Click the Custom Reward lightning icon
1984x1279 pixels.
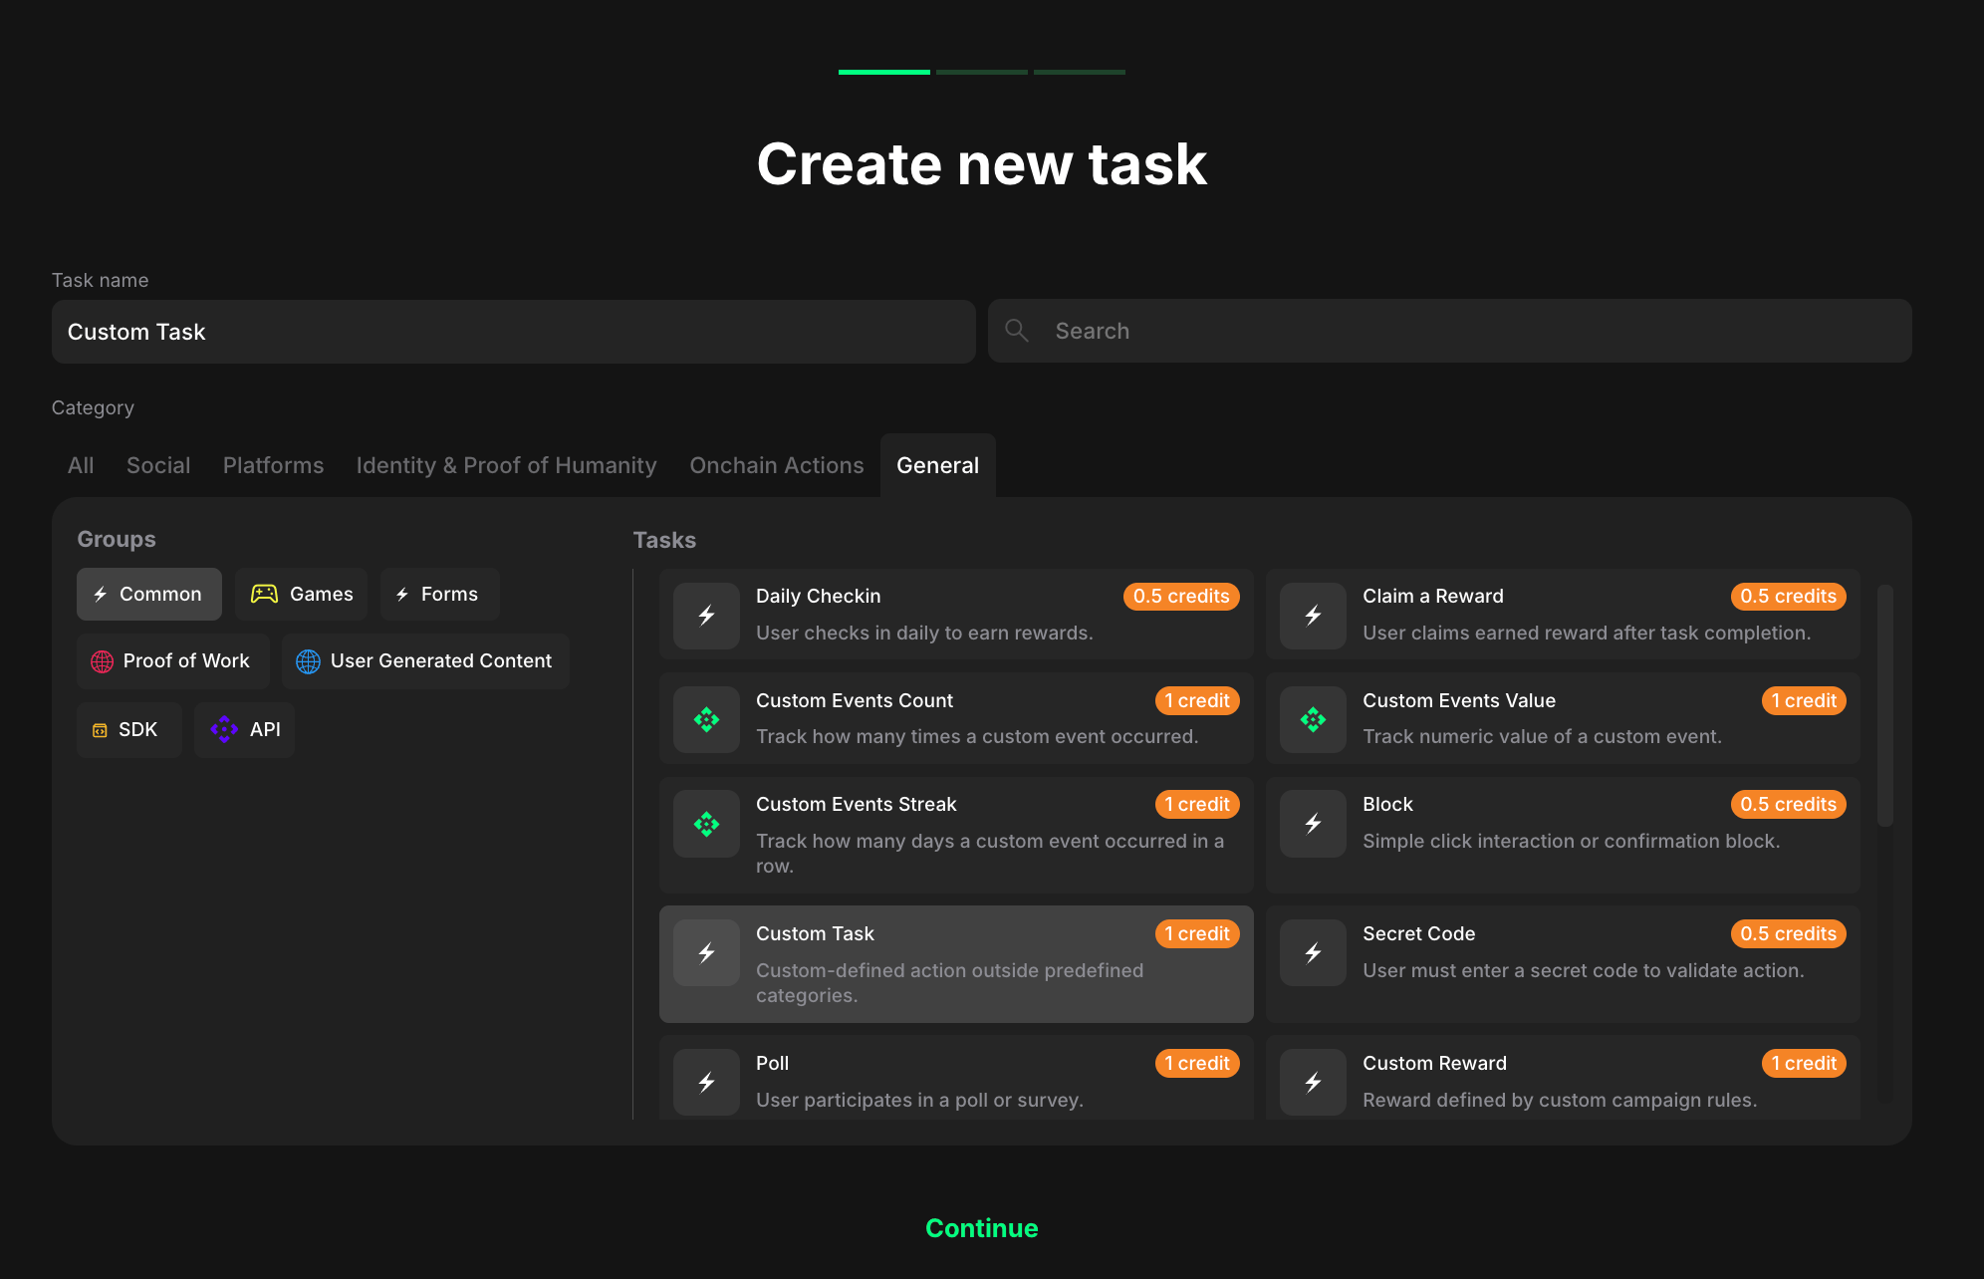pos(1313,1083)
